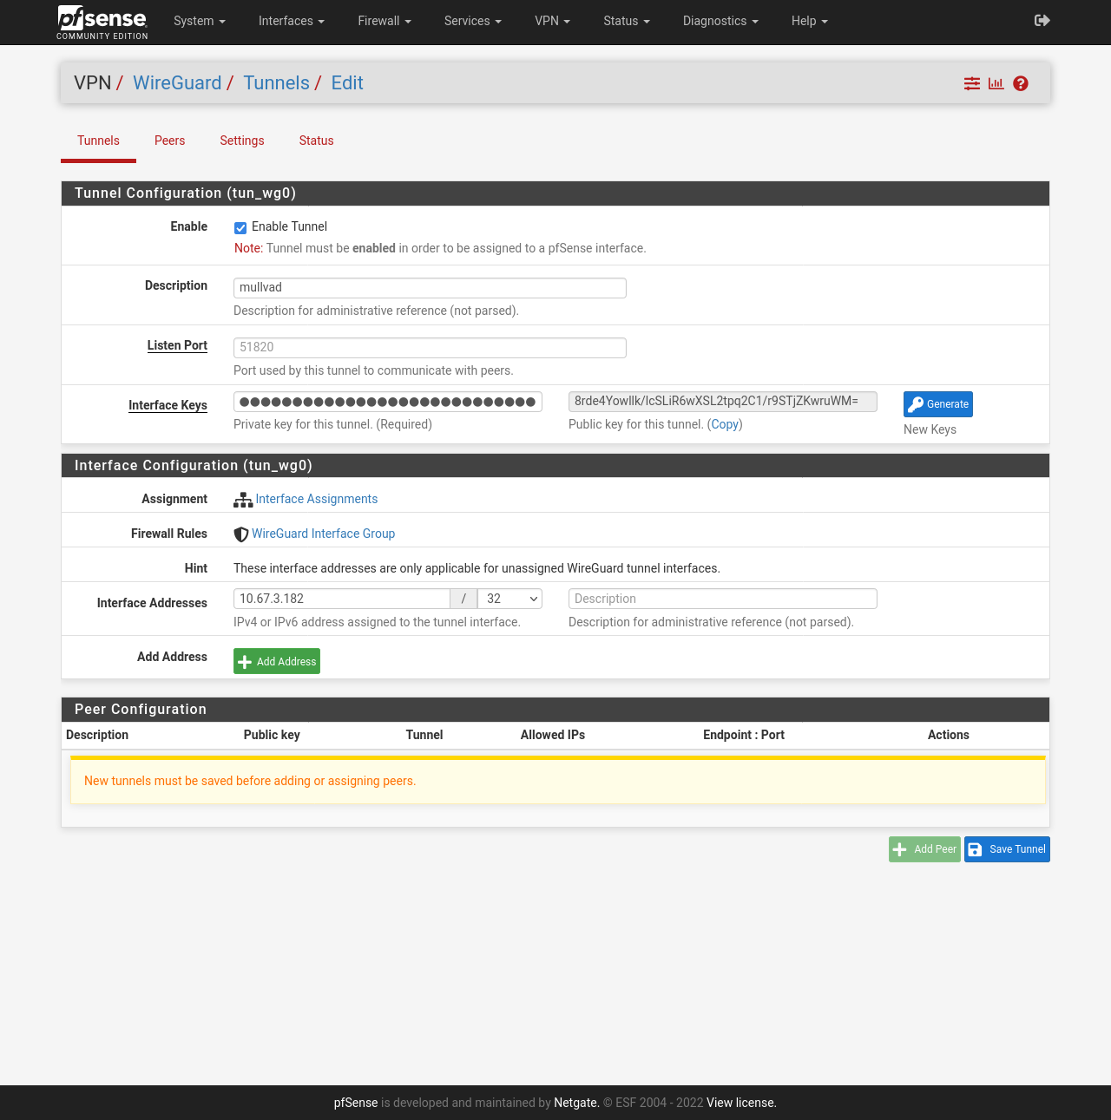Click the Listen Port input field
Image resolution: width=1111 pixels, height=1120 pixels.
click(x=430, y=347)
